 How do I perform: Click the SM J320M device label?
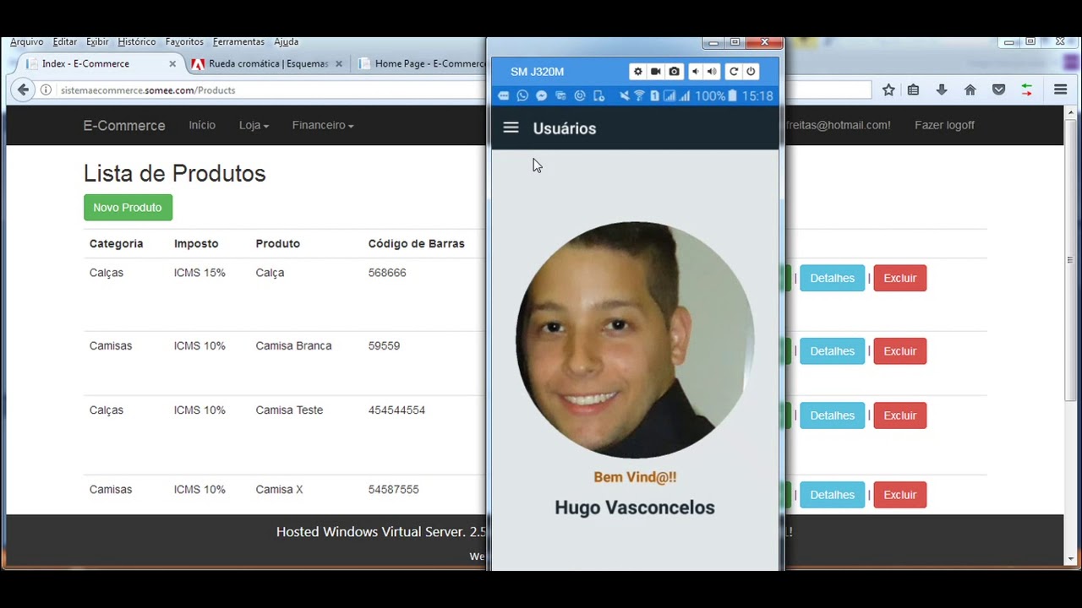coord(537,72)
